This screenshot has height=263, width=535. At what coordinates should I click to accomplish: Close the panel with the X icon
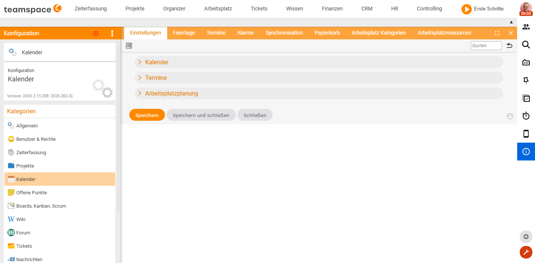click(511, 33)
